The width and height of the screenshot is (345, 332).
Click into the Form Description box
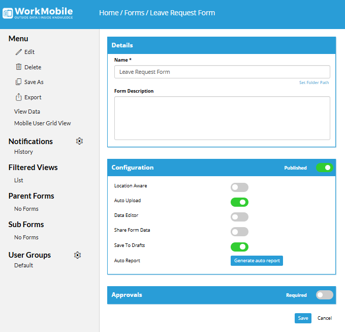pyautogui.click(x=222, y=118)
